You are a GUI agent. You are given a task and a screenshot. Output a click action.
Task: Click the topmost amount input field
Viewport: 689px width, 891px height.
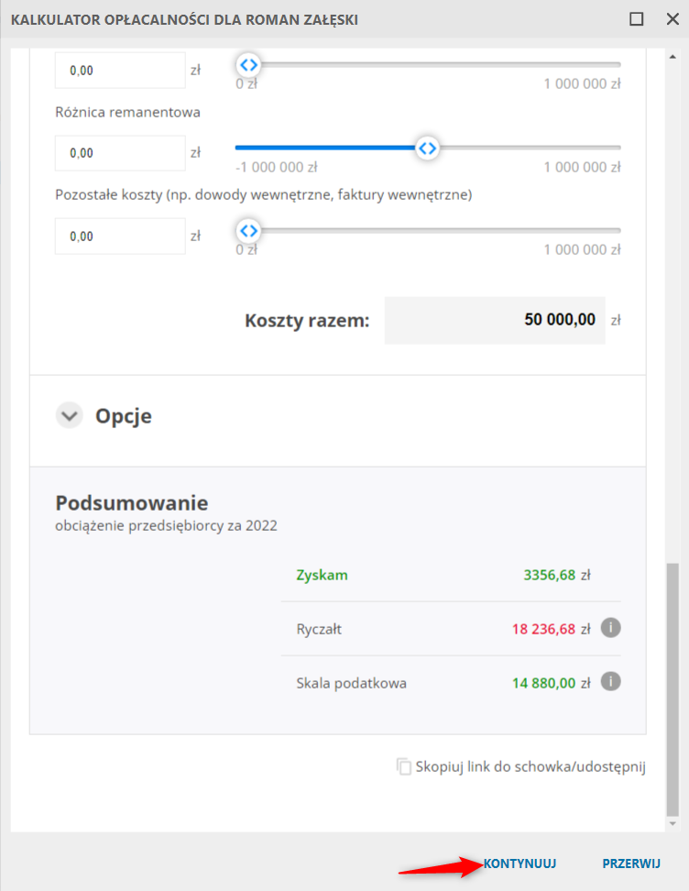click(x=120, y=70)
